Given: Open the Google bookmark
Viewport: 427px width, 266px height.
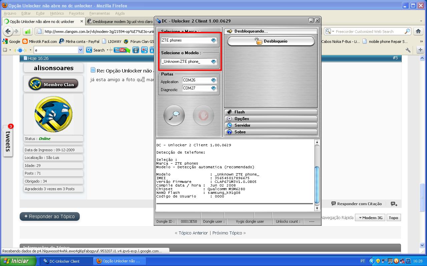Looking at the screenshot, I should click(x=12, y=42).
